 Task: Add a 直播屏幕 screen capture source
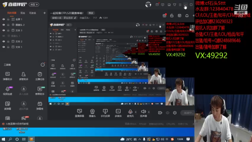tap(79, 113)
